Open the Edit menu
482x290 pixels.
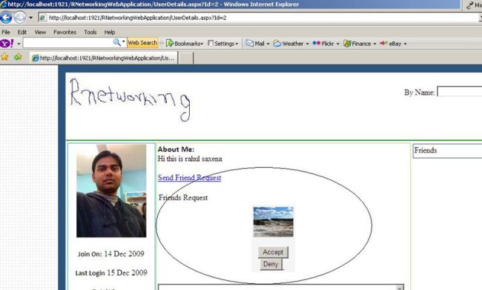click(x=22, y=33)
